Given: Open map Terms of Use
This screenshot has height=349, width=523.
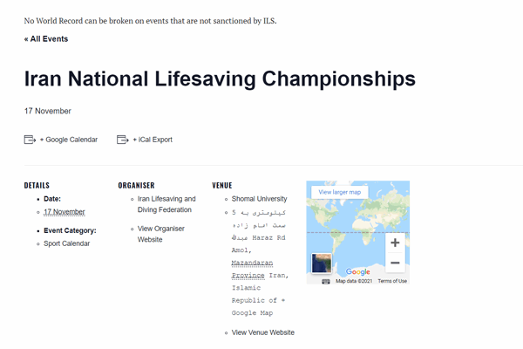Looking at the screenshot, I should click(x=392, y=281).
